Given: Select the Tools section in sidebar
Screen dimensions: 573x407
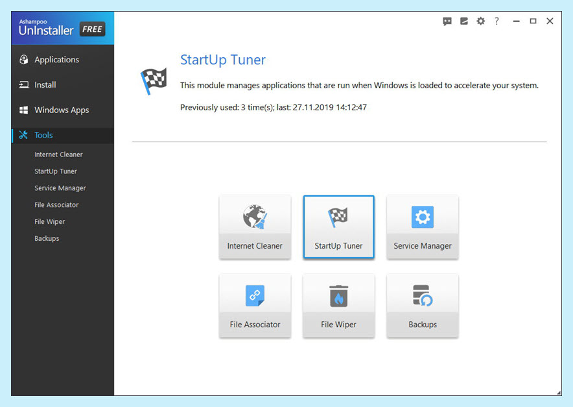Looking at the screenshot, I should click(62, 135).
